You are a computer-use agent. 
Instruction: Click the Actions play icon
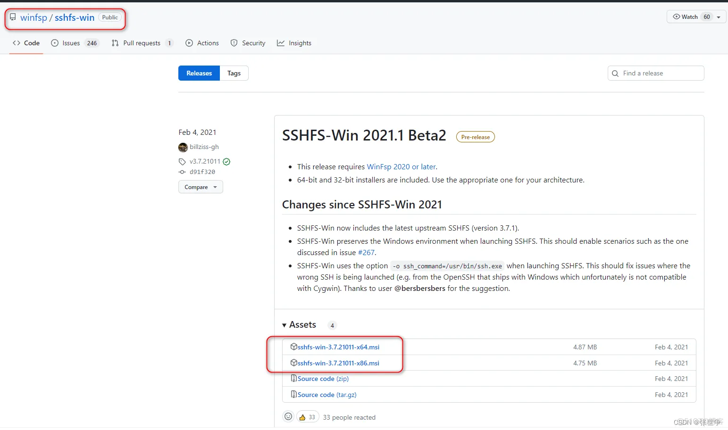(x=190, y=43)
